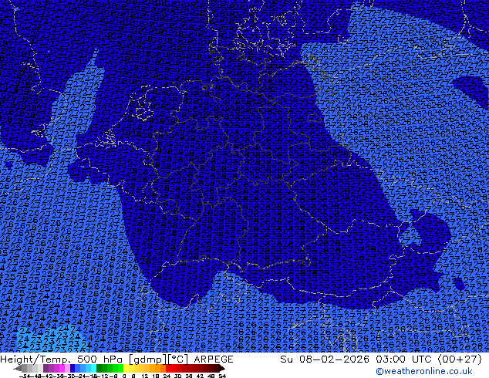
Task: Pick the dark purple legend swatch at -42
Action: (x=46, y=368)
